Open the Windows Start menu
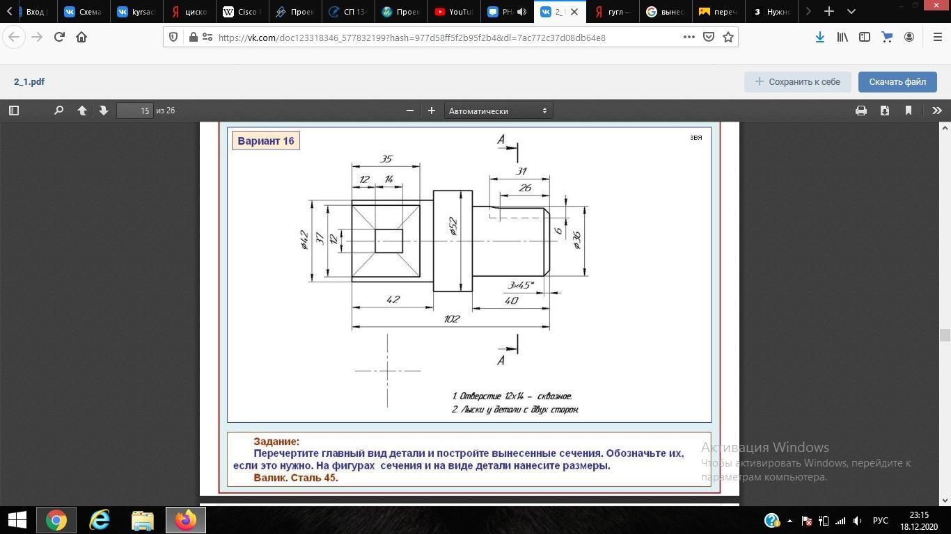Viewport: 951px width, 534px height. tap(17, 520)
